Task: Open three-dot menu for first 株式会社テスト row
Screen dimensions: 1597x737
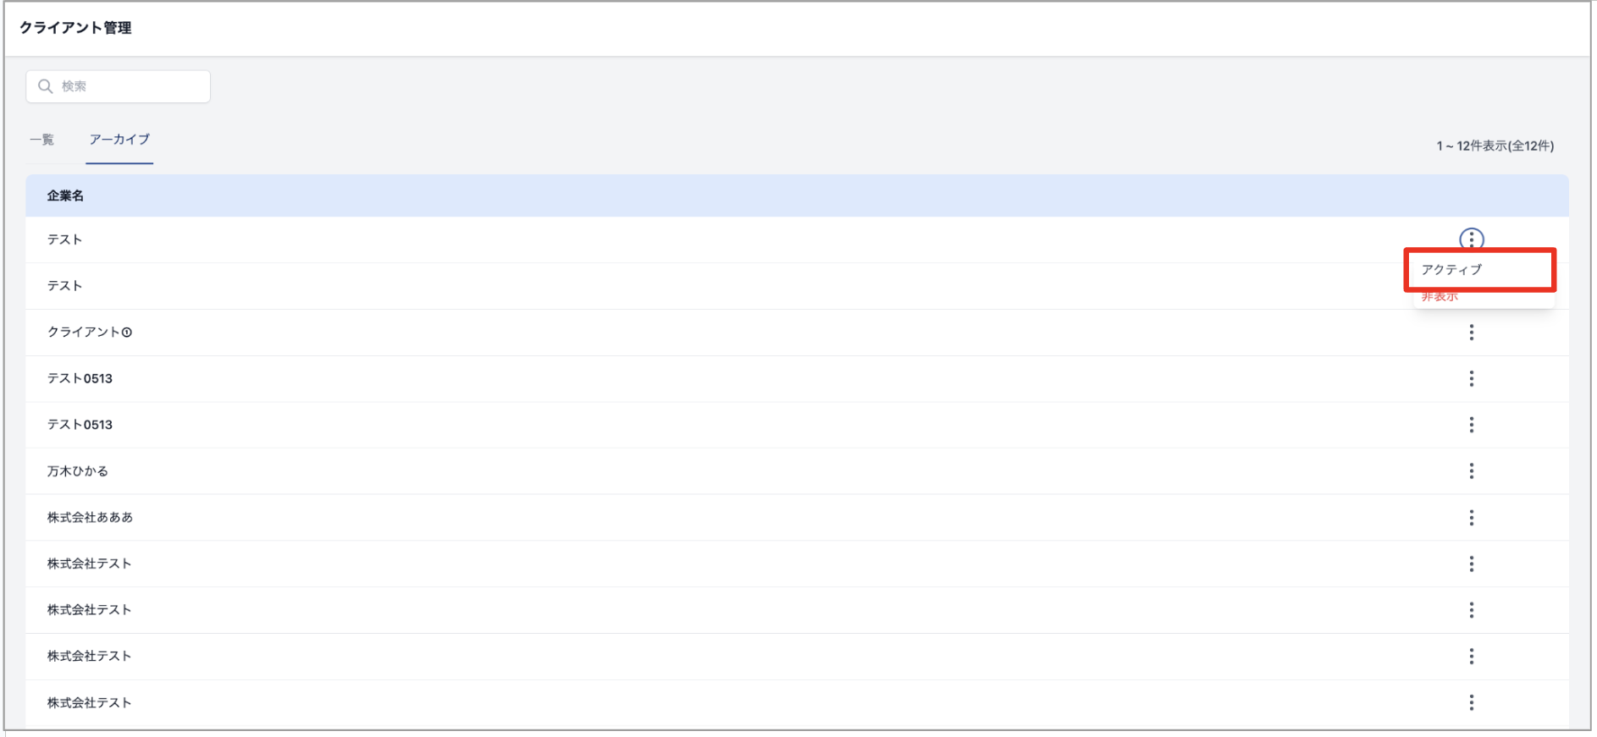Action: (x=1471, y=564)
